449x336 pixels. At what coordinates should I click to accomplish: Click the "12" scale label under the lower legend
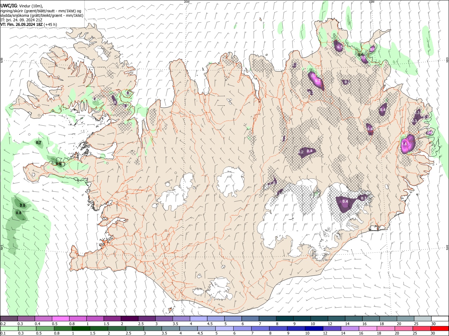point(325,334)
